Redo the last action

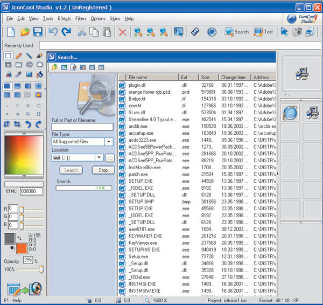coord(66,32)
